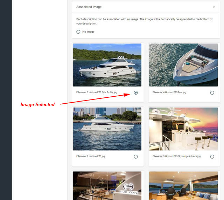Choose the 5 Horizon E75 Skylounge Aftdeck.jpg radio
Screen dimensions: 224x200
click(212, 157)
